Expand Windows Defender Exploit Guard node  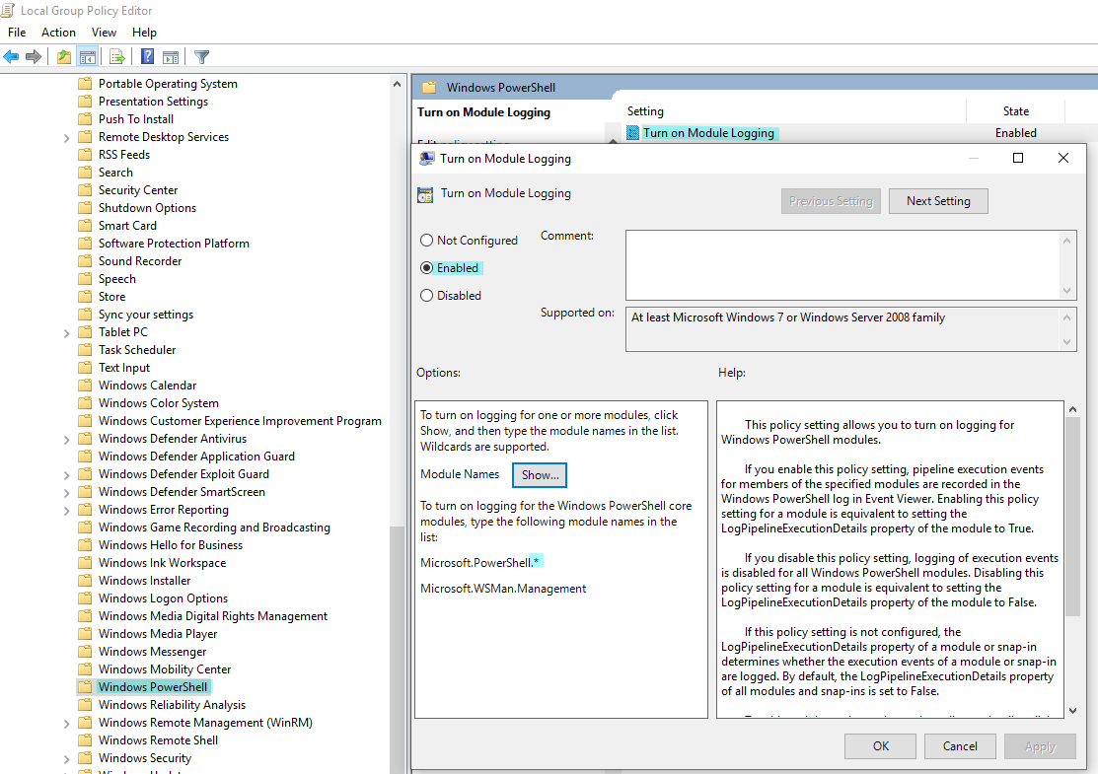[x=66, y=475]
